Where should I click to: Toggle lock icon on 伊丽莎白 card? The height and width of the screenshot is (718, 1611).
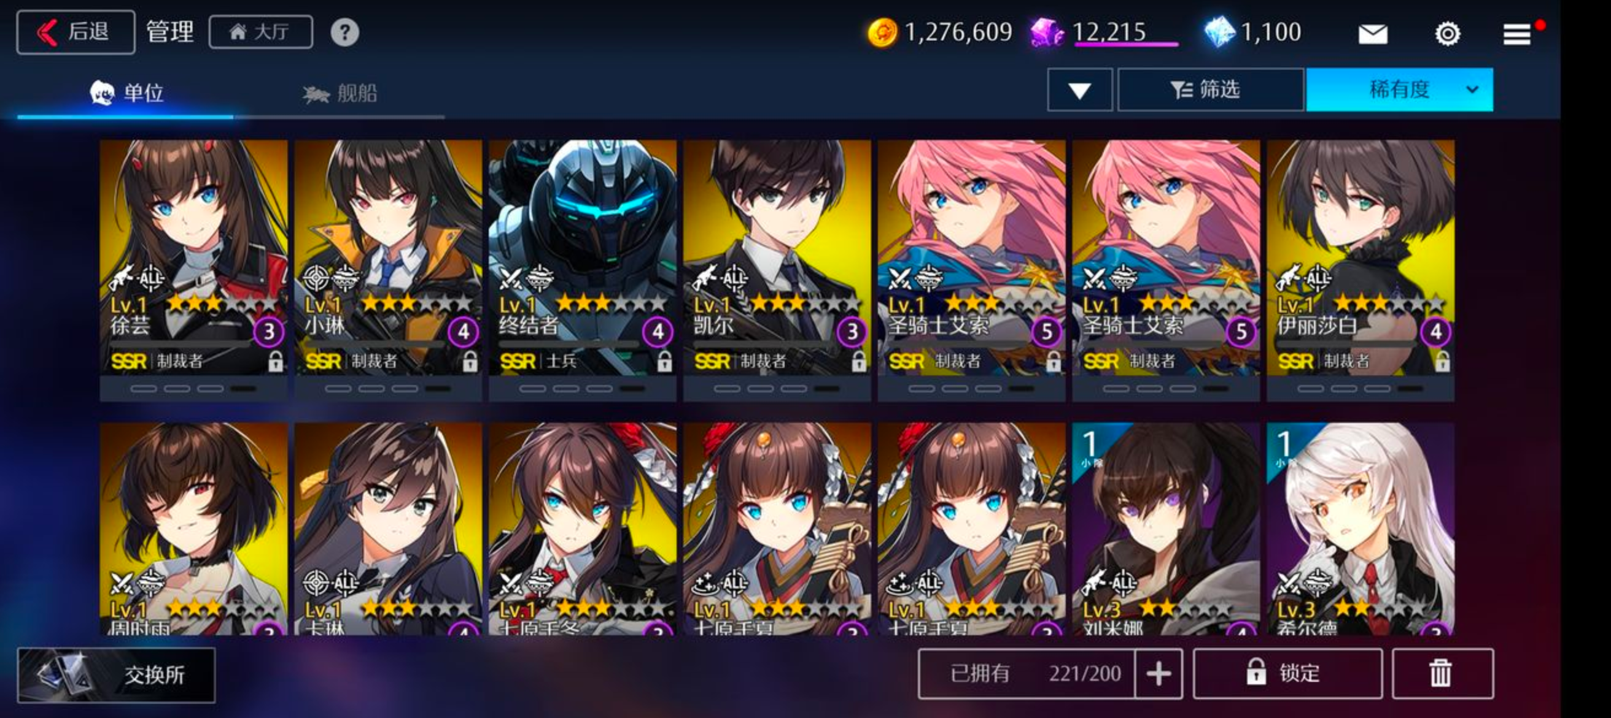(x=1442, y=361)
